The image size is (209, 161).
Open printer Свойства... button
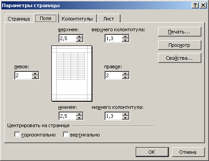click(180, 58)
